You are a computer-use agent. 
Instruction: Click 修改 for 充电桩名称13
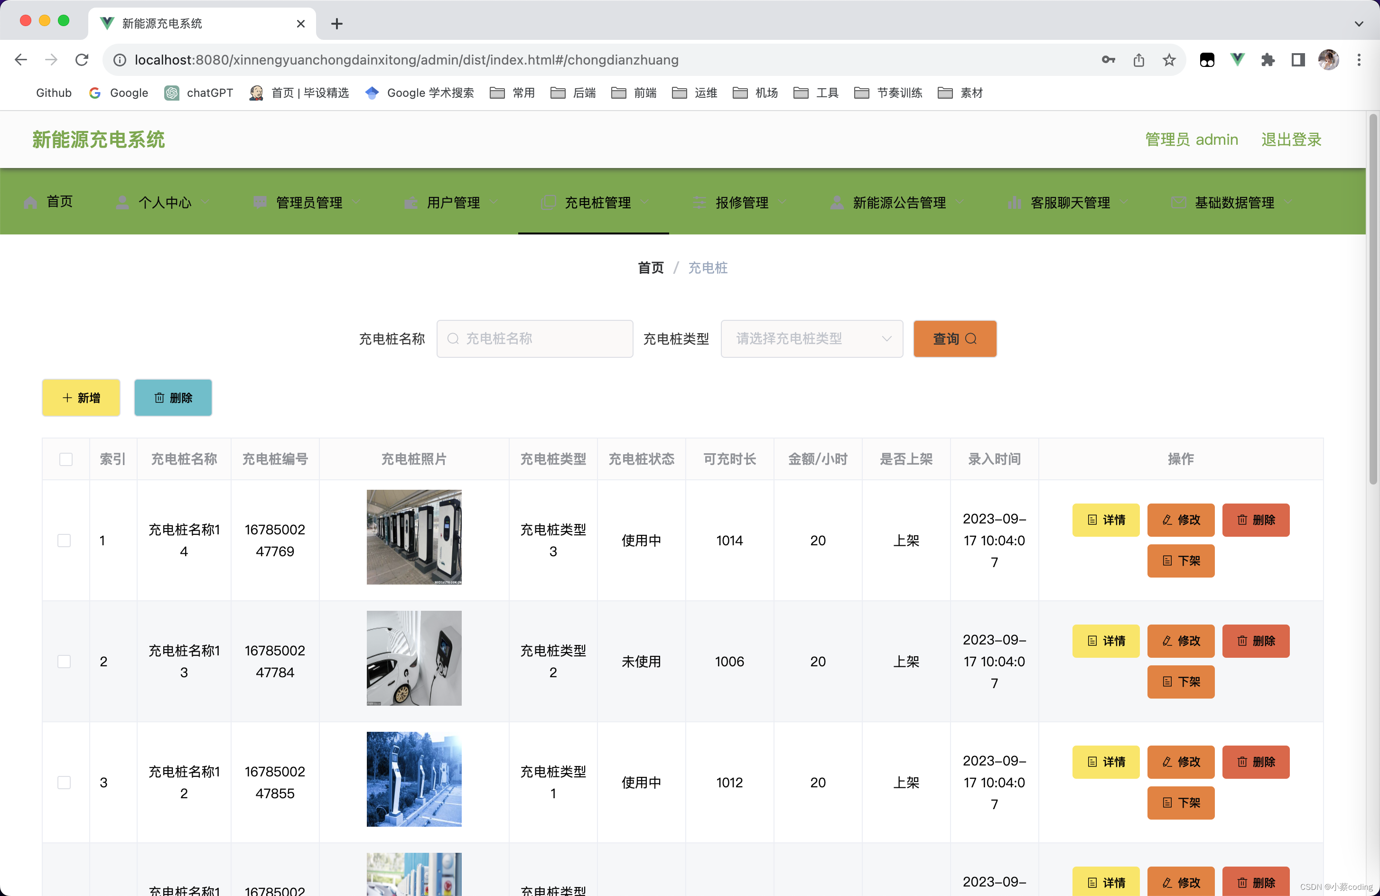pyautogui.click(x=1181, y=641)
